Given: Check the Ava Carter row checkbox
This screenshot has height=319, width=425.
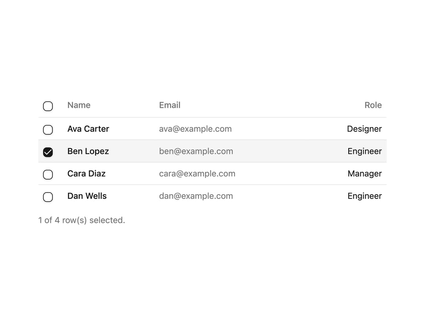Looking at the screenshot, I should click(48, 130).
